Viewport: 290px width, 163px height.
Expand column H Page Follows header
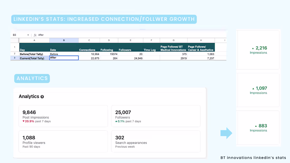click(x=201, y=40)
